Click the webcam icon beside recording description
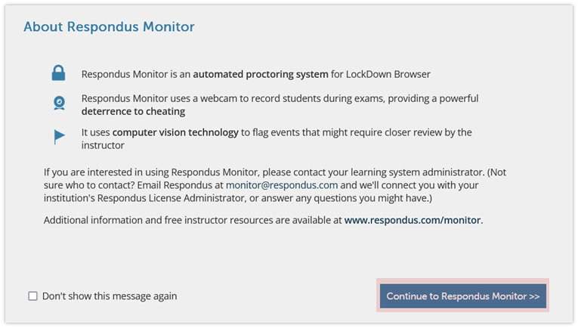 click(x=60, y=103)
